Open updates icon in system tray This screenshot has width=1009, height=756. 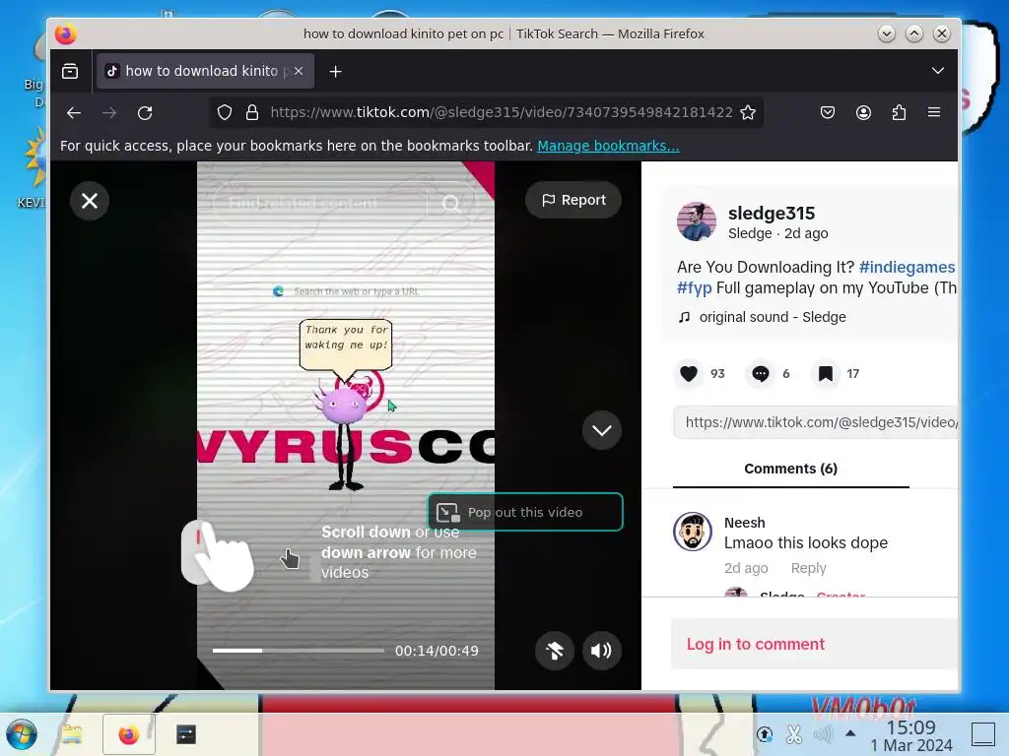(765, 733)
